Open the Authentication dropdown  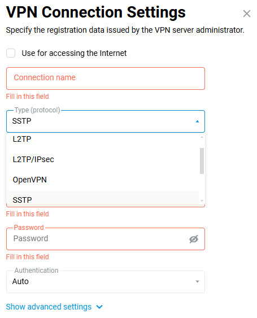click(x=106, y=282)
